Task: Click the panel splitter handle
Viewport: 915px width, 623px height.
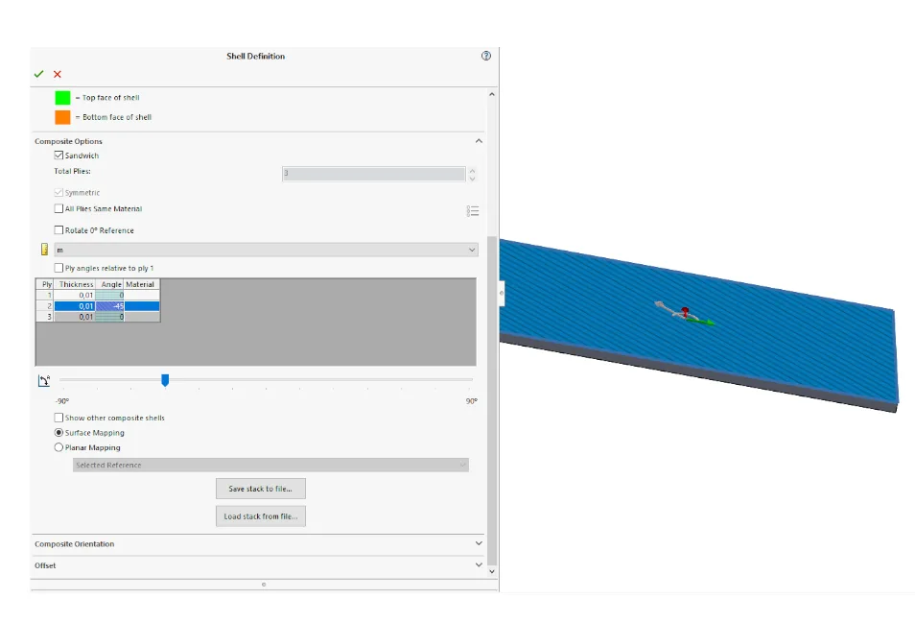Action: 502,293
